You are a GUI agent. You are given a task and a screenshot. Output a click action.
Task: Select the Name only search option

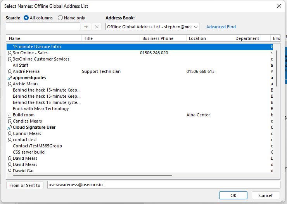[60, 18]
